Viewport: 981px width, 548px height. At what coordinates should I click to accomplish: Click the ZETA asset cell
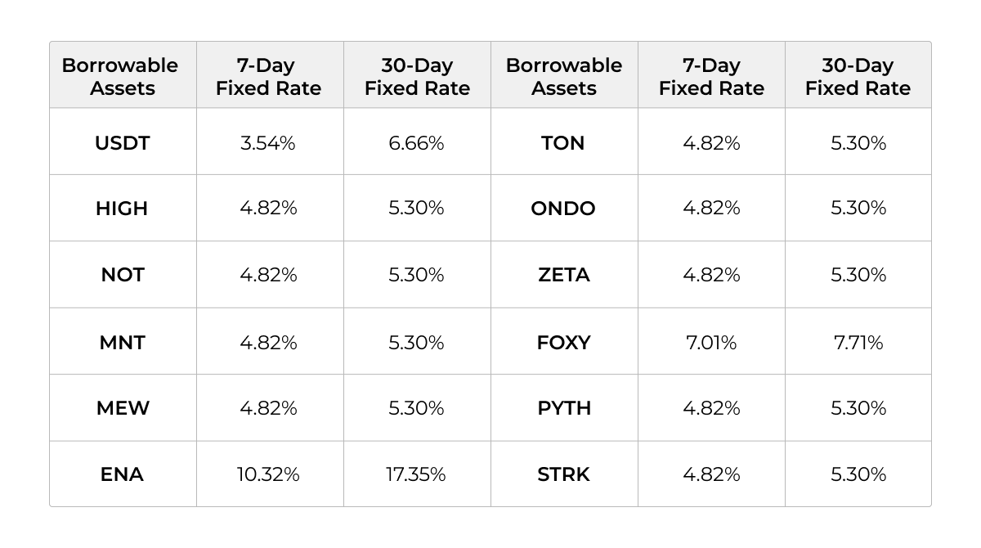(563, 275)
